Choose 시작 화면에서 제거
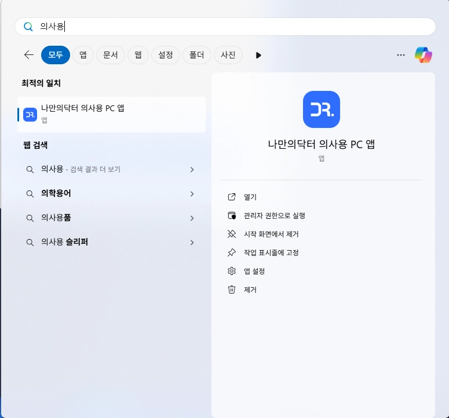449x418 pixels. [x=271, y=234]
